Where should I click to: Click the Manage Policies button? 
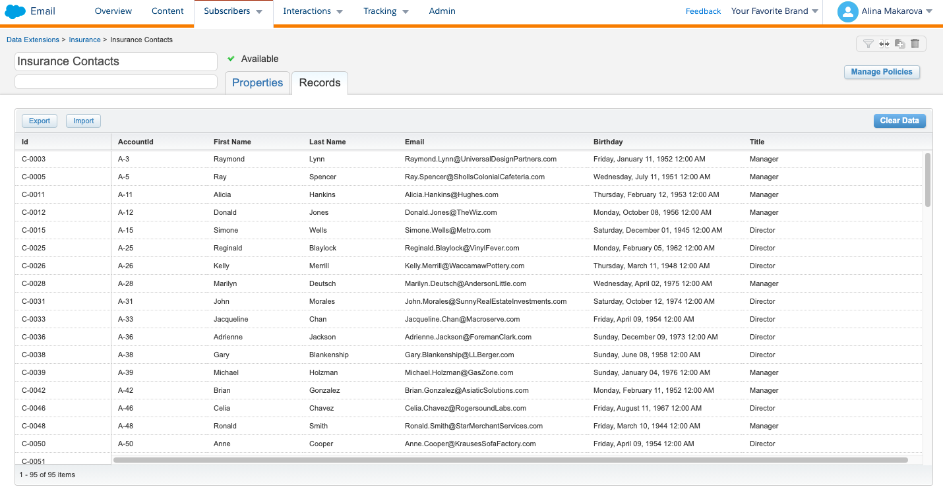tap(882, 72)
